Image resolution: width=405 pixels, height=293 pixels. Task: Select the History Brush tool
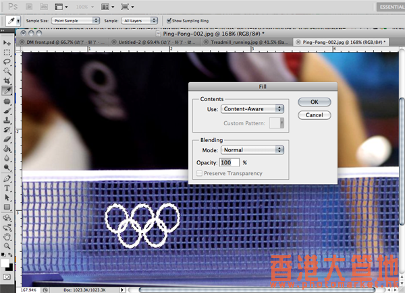click(x=7, y=129)
